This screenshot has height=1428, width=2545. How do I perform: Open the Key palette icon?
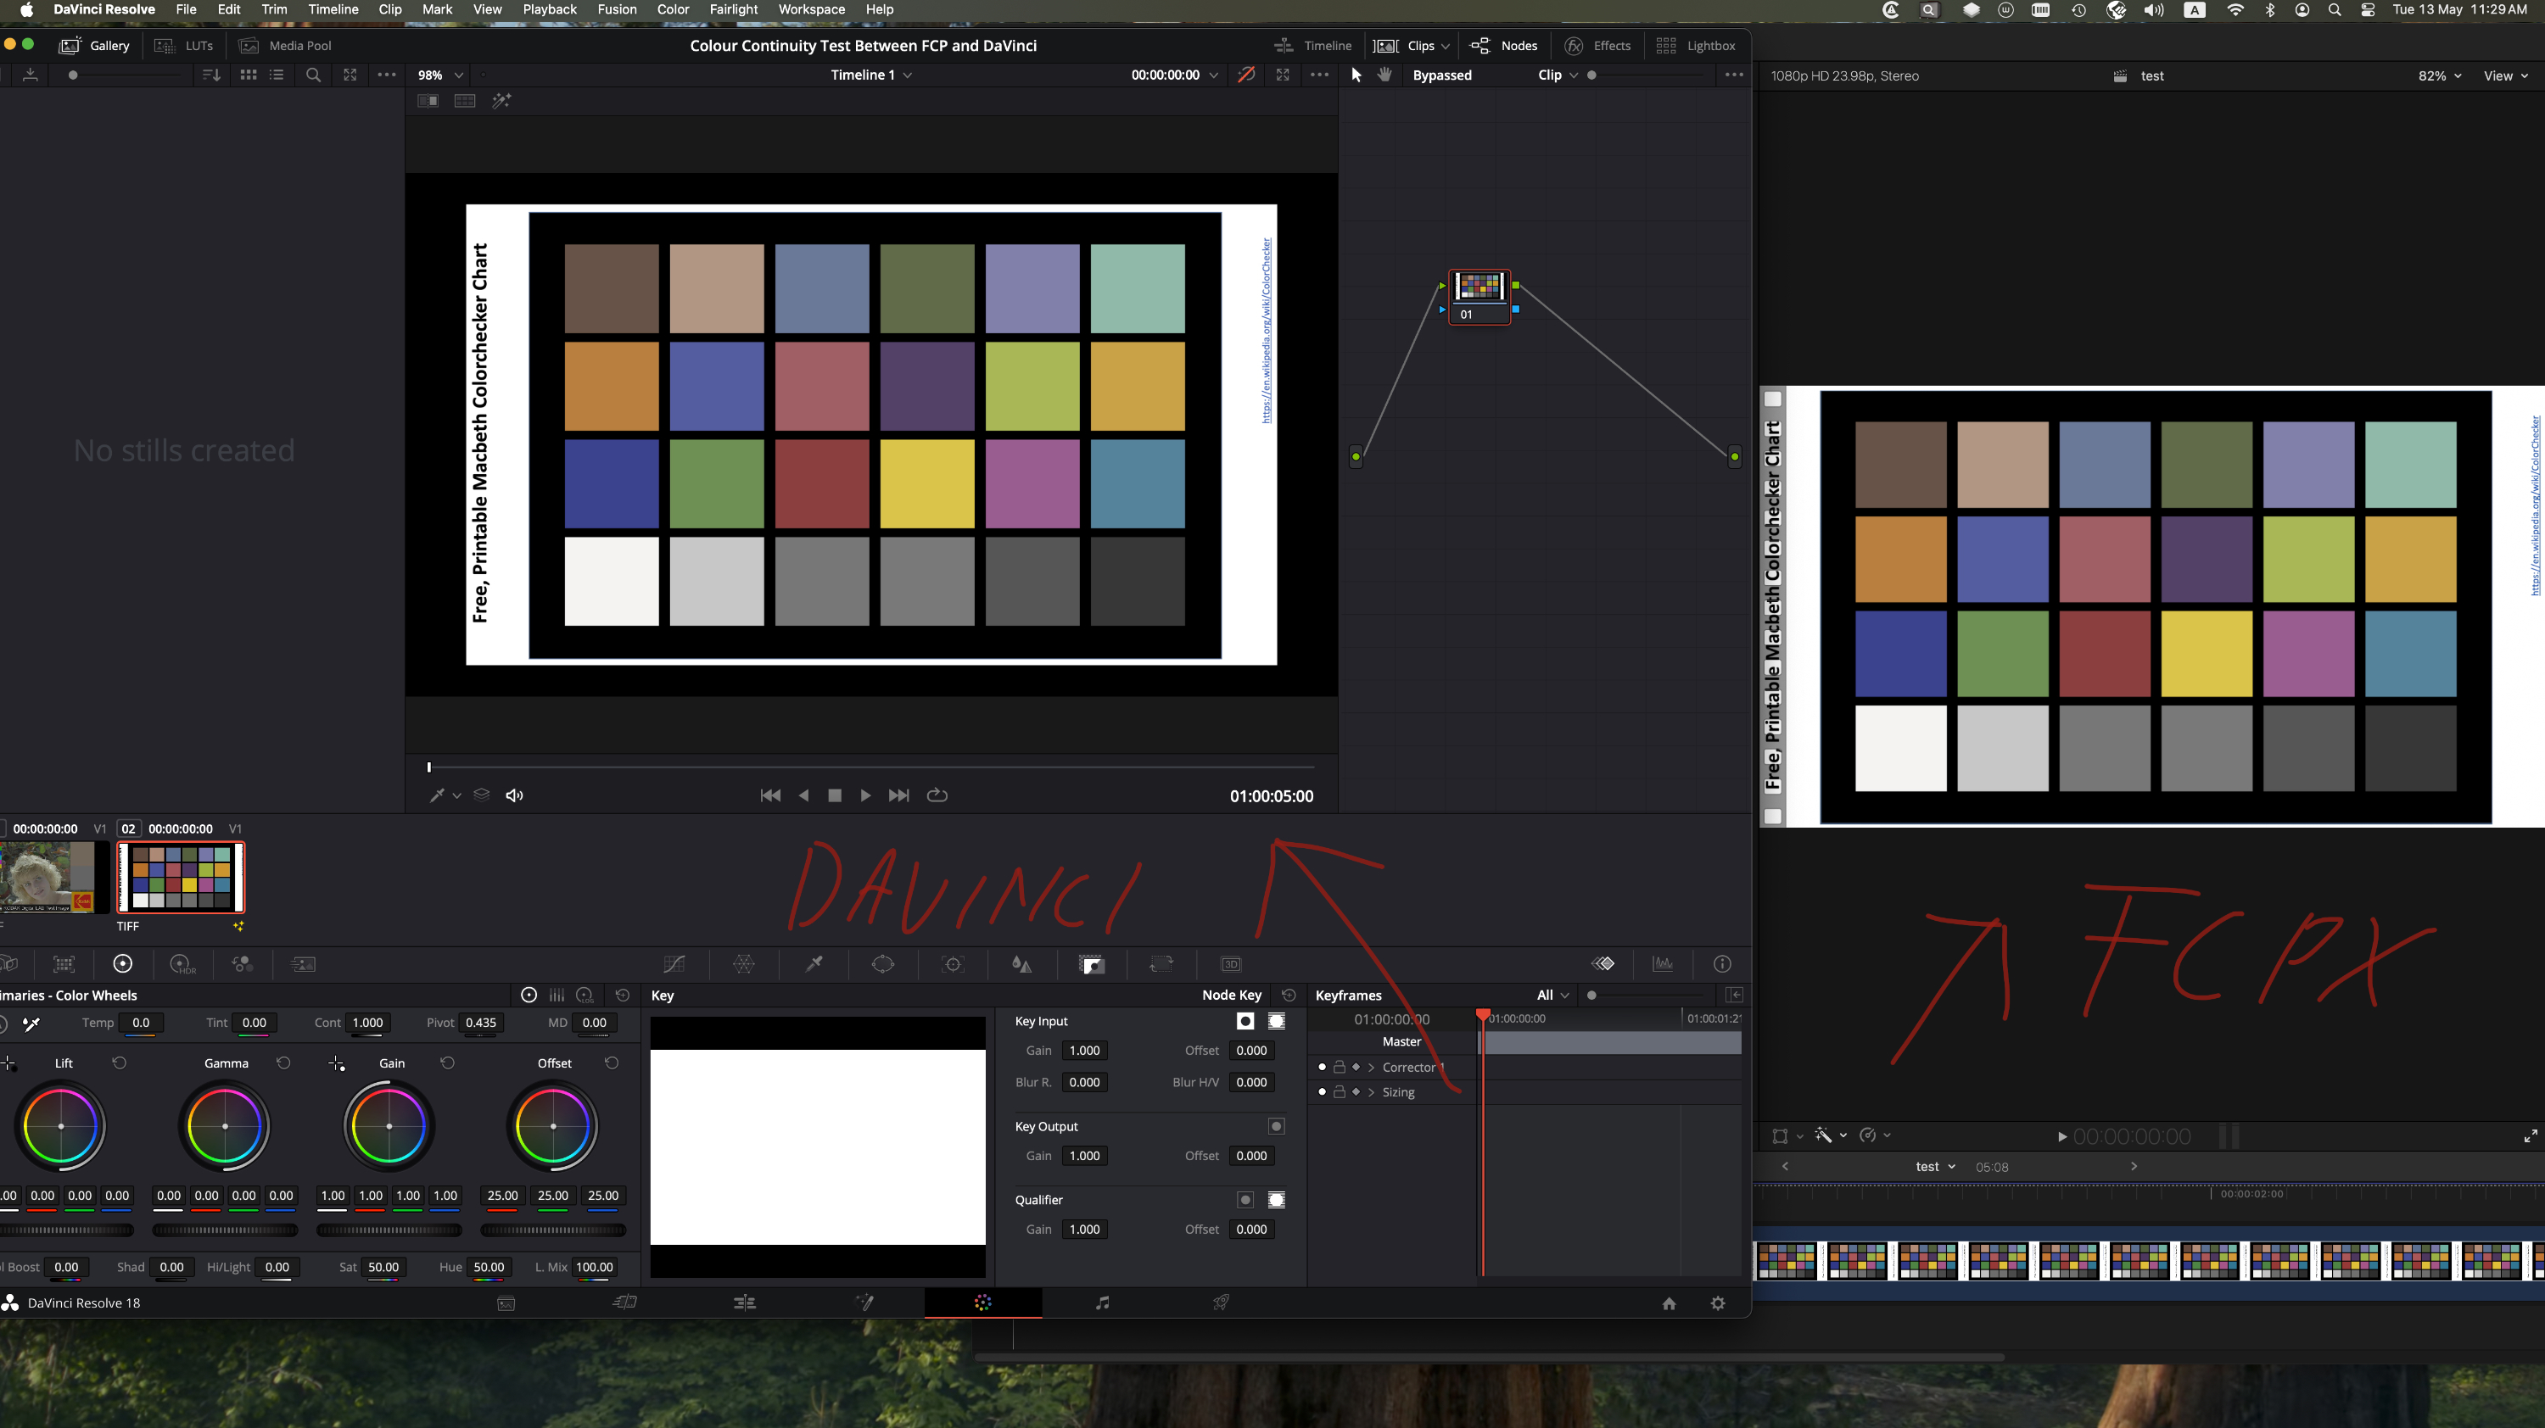[x=1092, y=964]
